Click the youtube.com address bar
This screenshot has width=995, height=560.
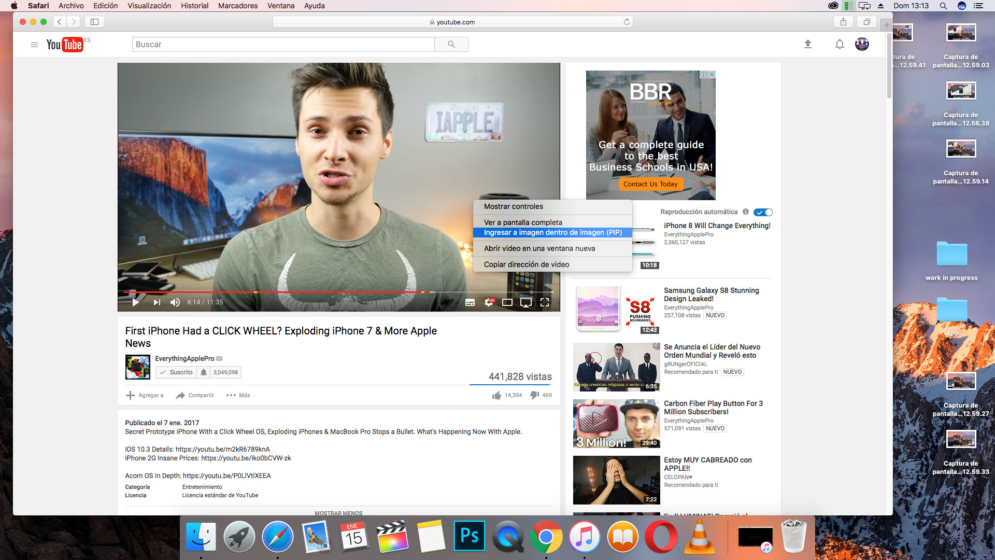(x=452, y=22)
